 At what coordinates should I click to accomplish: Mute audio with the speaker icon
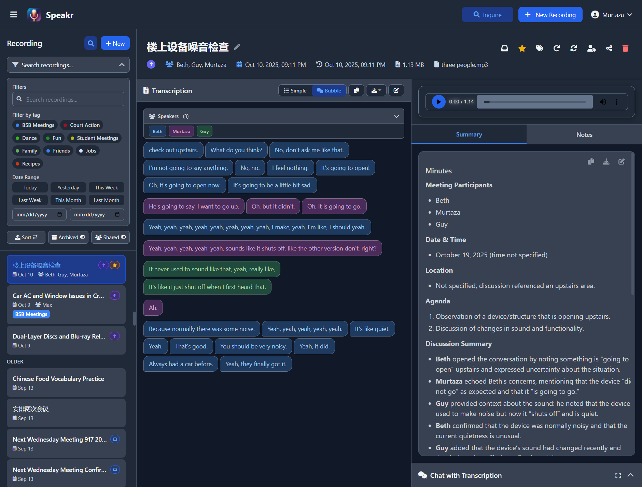(603, 102)
